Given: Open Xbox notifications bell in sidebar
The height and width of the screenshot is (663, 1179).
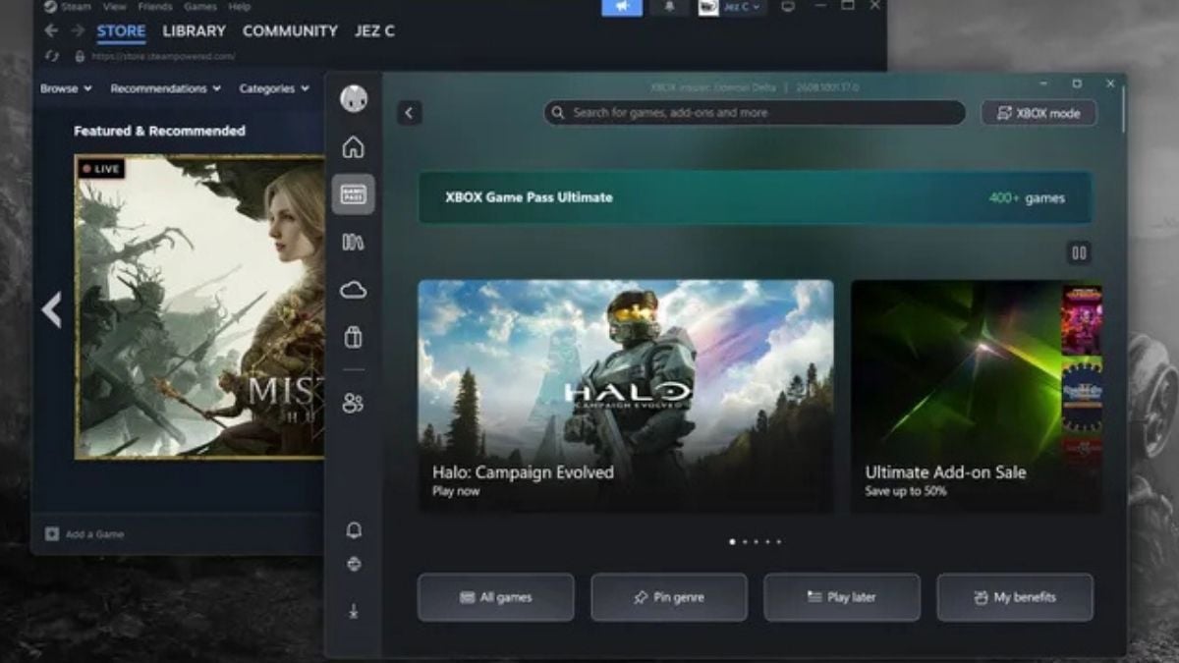Looking at the screenshot, I should [x=354, y=530].
